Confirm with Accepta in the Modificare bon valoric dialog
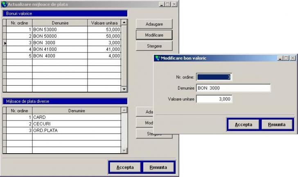 [x=244, y=125]
